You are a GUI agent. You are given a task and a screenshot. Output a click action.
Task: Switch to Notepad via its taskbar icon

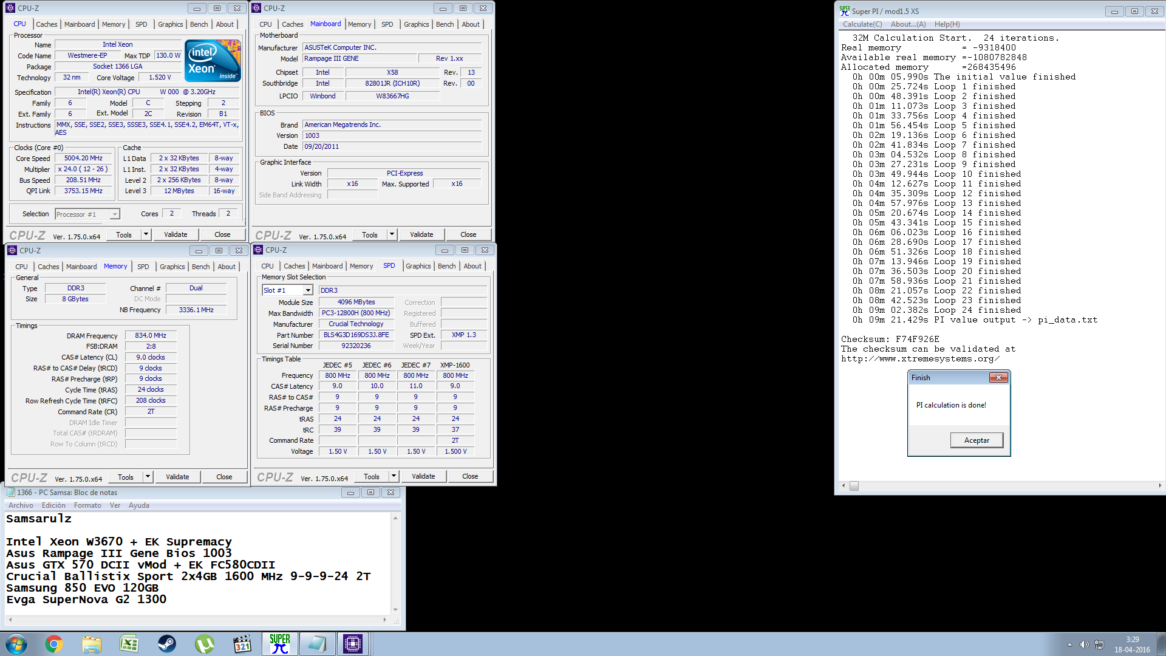(x=316, y=644)
